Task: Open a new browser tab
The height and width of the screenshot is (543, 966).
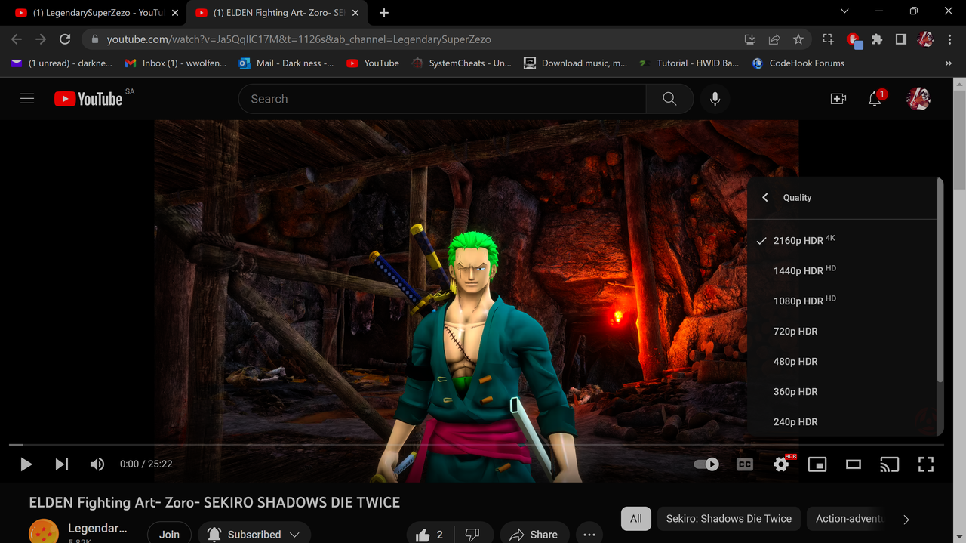Action: coord(384,13)
